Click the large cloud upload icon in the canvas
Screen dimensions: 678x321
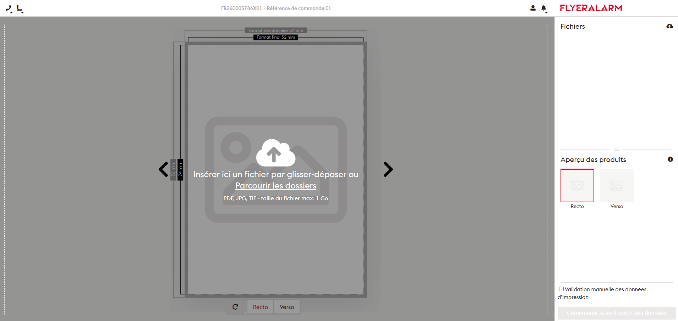point(275,153)
